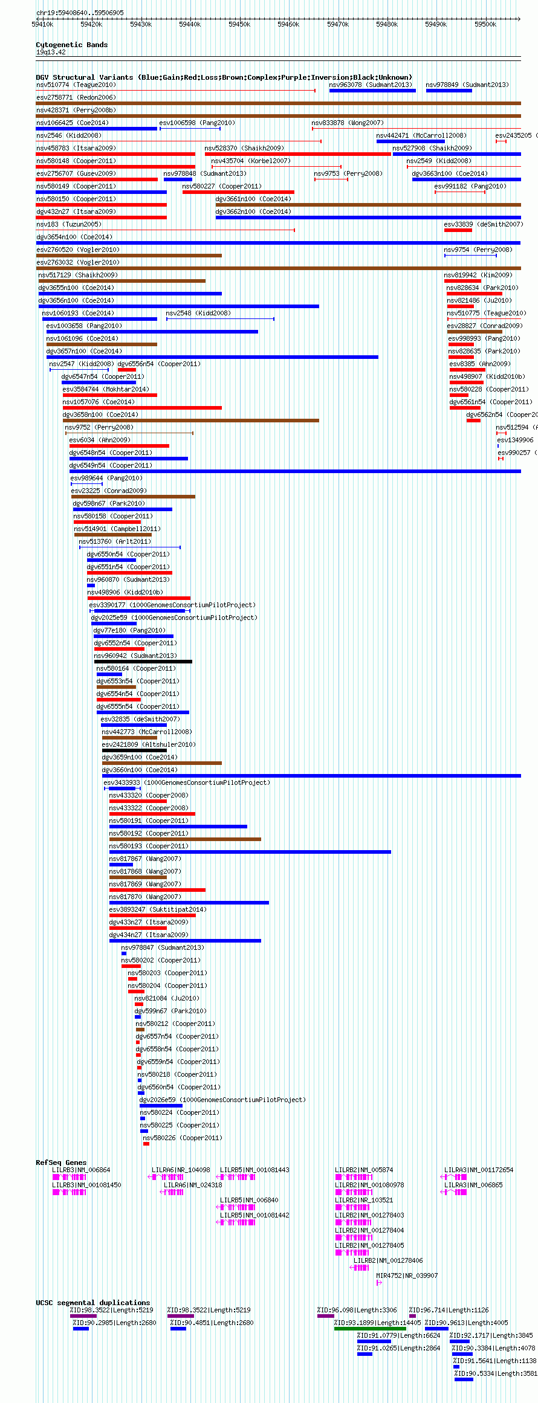Image resolution: width=538 pixels, height=1403 pixels.
Task: Click the RefSeq Genes track title
Action: (61, 1163)
